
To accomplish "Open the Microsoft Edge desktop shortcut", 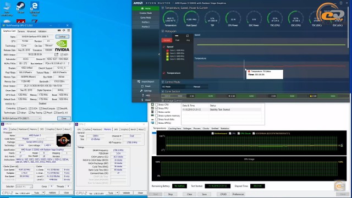I will coord(35,9).
